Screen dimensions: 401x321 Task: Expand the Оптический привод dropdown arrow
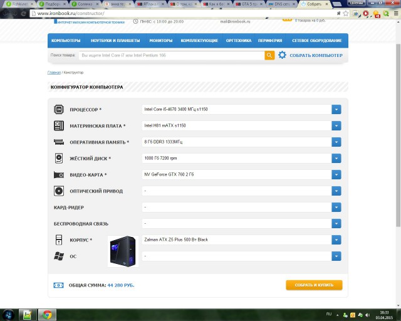click(x=336, y=191)
